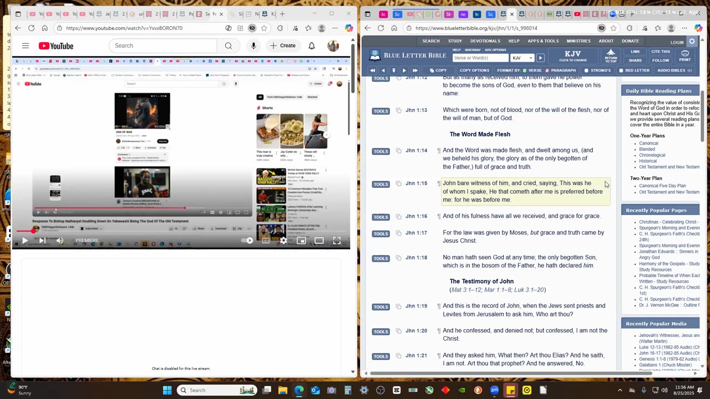
Task: Open YouTube notifications bell
Action: 312,46
